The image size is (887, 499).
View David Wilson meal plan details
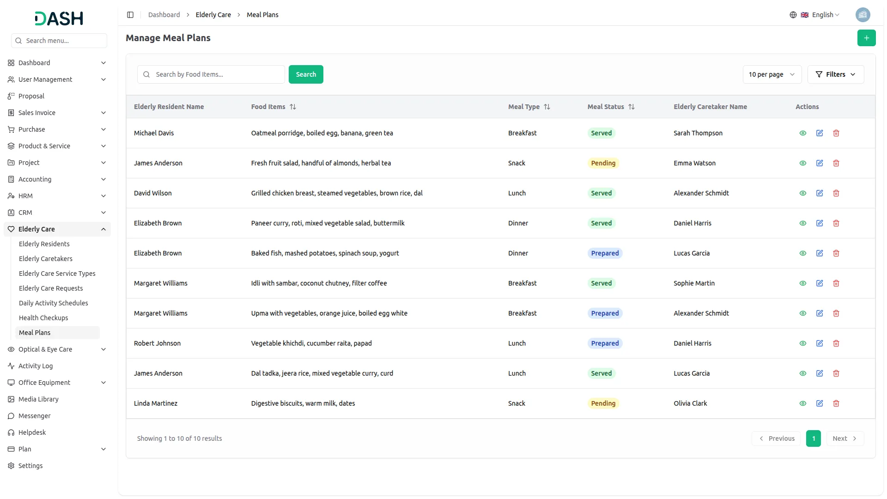tap(802, 193)
